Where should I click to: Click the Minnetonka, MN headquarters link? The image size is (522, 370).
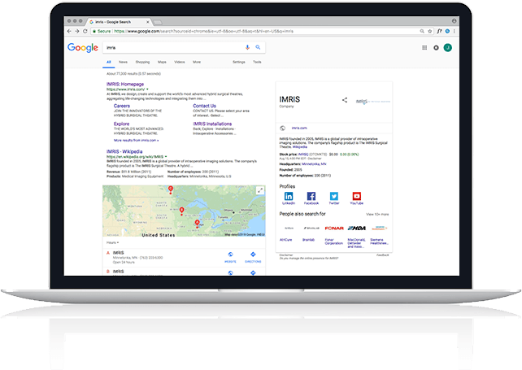314,164
